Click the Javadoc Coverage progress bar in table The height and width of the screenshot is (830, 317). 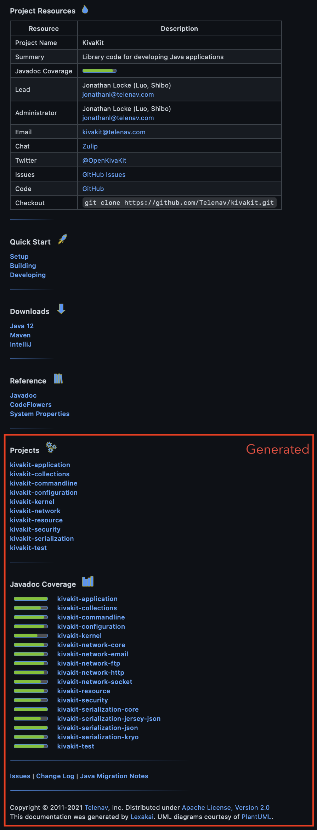pyautogui.click(x=100, y=71)
